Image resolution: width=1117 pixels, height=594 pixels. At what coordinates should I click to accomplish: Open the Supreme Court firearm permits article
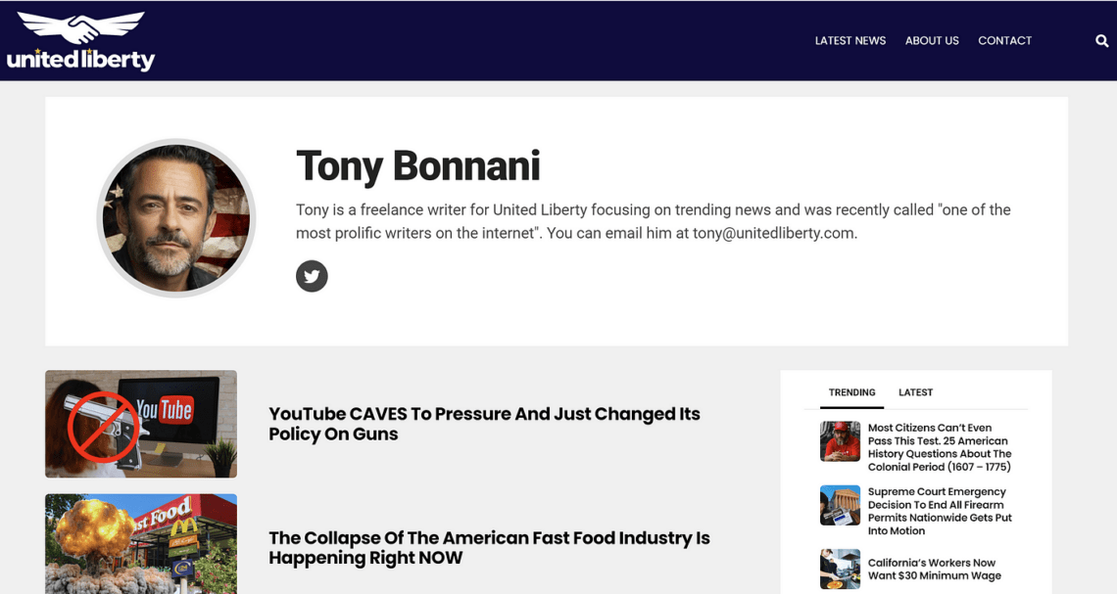[940, 512]
